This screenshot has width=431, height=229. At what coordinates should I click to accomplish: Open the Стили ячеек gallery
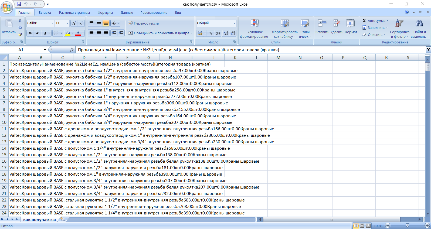pos(305,29)
